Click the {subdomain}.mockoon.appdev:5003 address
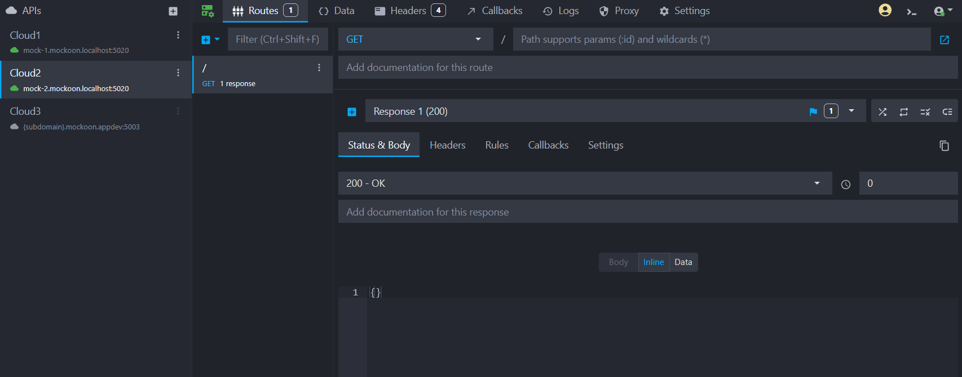 pyautogui.click(x=81, y=127)
